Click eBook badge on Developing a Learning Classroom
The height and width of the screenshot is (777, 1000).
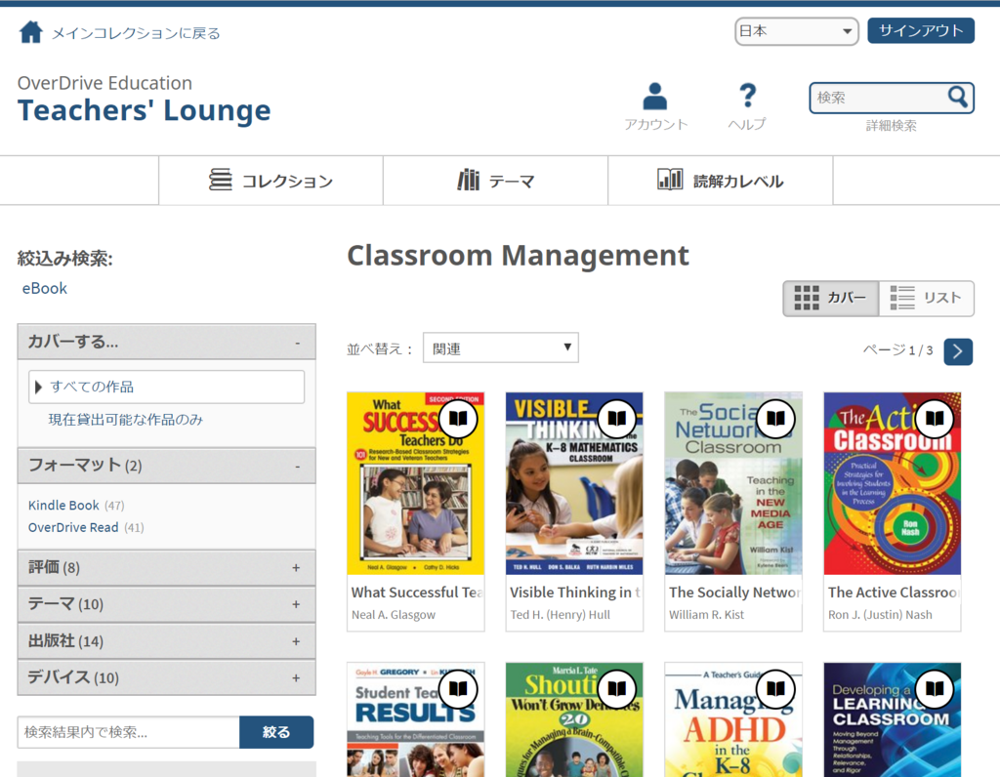pos(935,689)
